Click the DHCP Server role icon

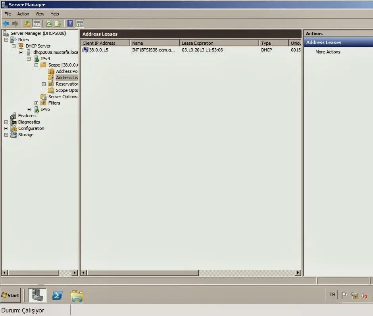tap(21, 46)
